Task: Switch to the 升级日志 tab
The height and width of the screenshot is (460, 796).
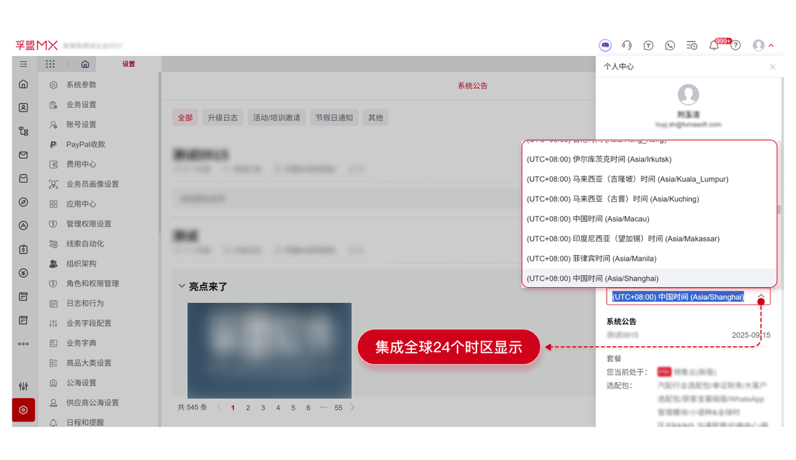Action: click(223, 117)
